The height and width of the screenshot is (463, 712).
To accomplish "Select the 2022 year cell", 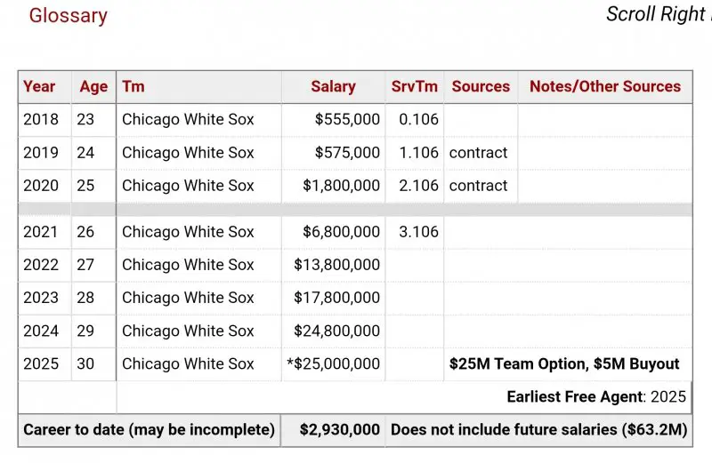I will (x=41, y=265).
